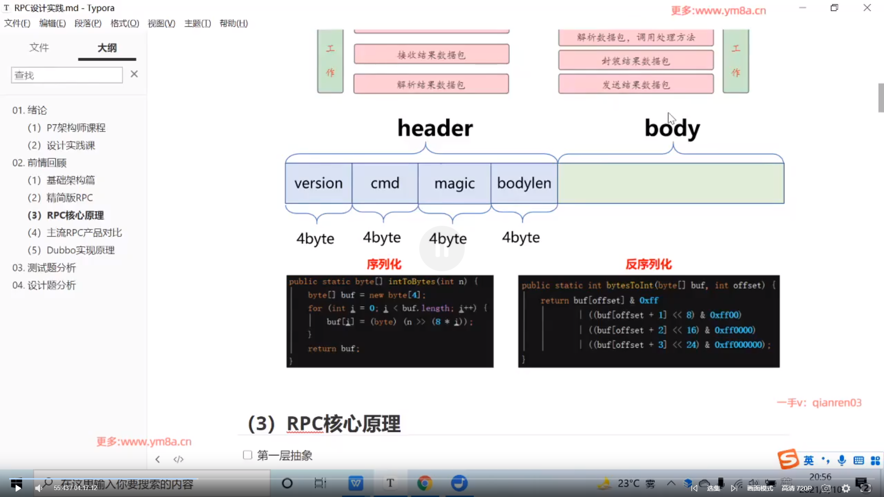Check the 第一层抽象 task checkbox

coord(248,455)
